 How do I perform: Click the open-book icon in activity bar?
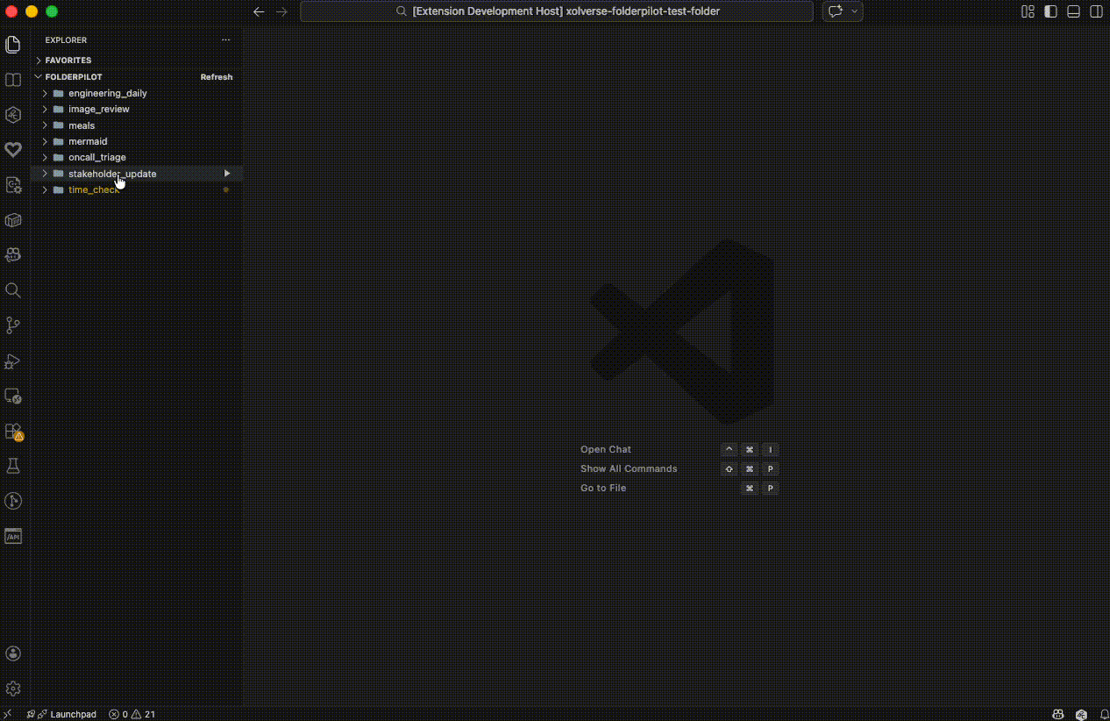pos(13,80)
